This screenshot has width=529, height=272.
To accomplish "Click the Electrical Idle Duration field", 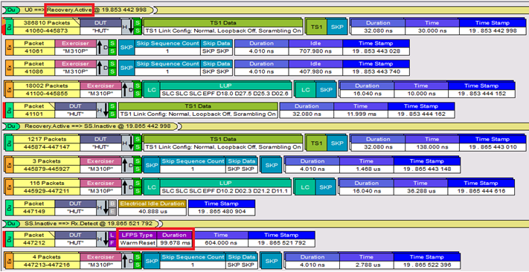I will [x=153, y=207].
